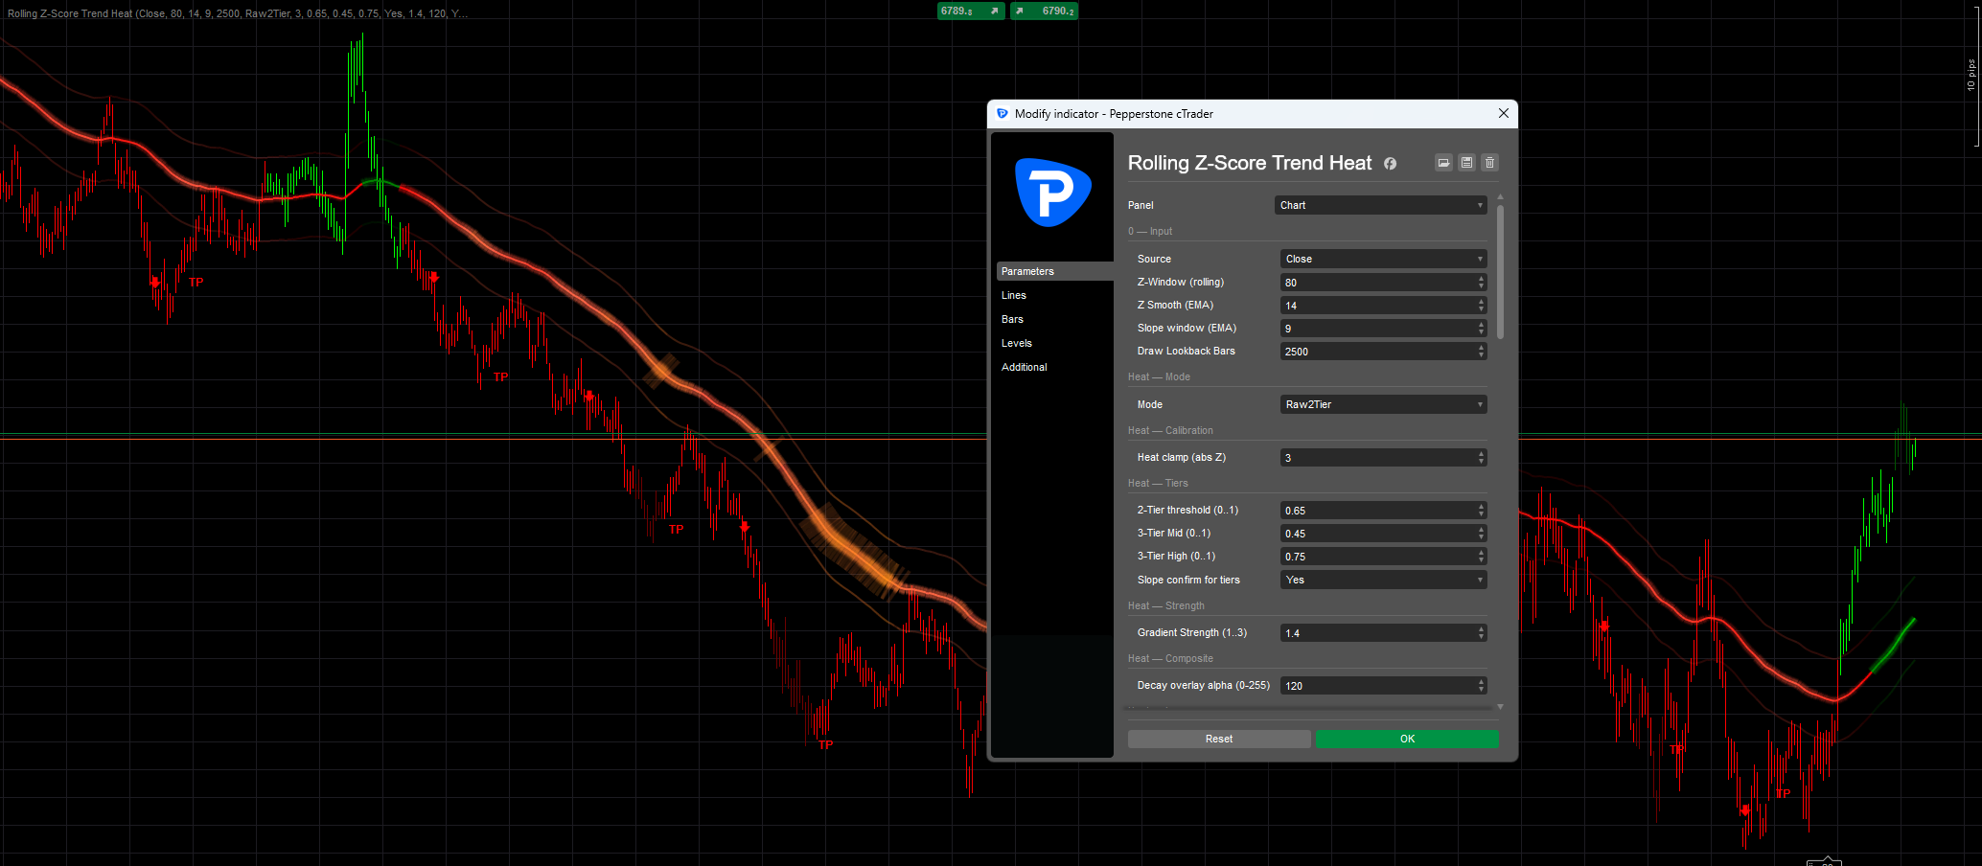
Task: Decrement the Heat clamp abs Z value
Action: click(1481, 461)
